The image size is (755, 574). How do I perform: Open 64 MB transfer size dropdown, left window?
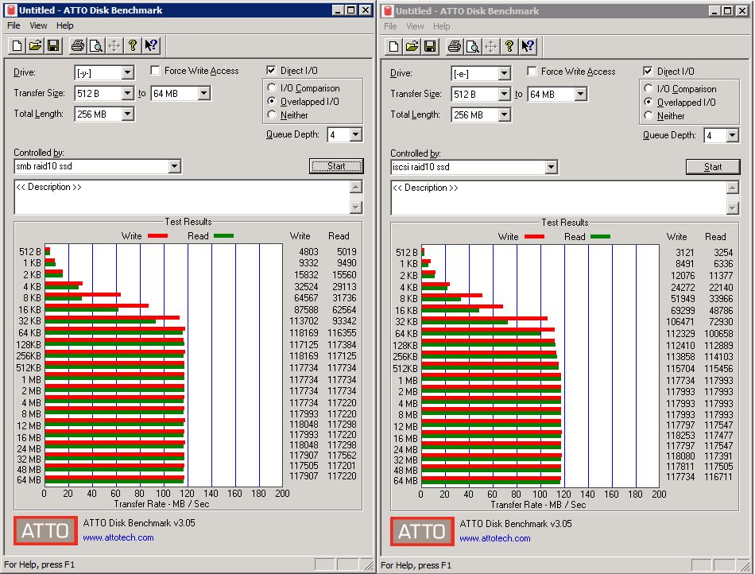203,93
